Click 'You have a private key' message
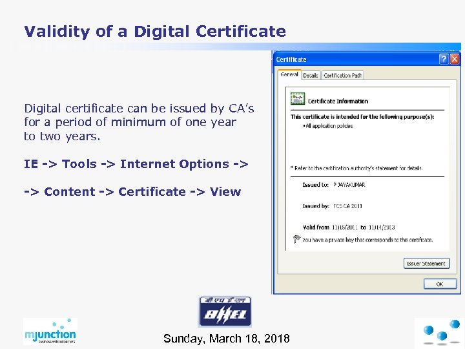This screenshot has height=349, width=465. pos(367,240)
